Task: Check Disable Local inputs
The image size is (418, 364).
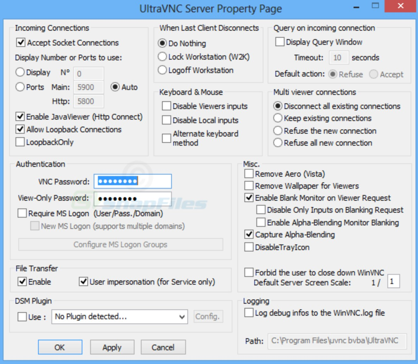Action: pyautogui.click(x=166, y=120)
